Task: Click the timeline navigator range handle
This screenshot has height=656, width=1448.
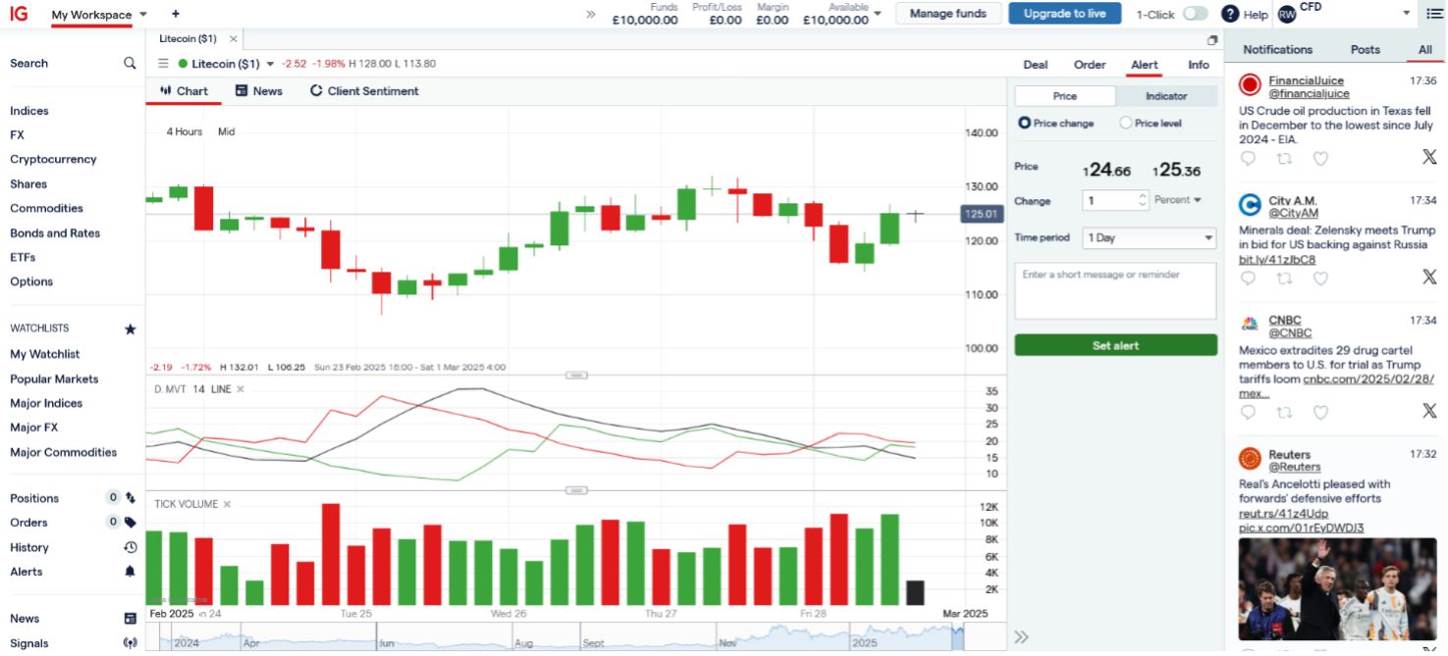Action: pos(958,637)
